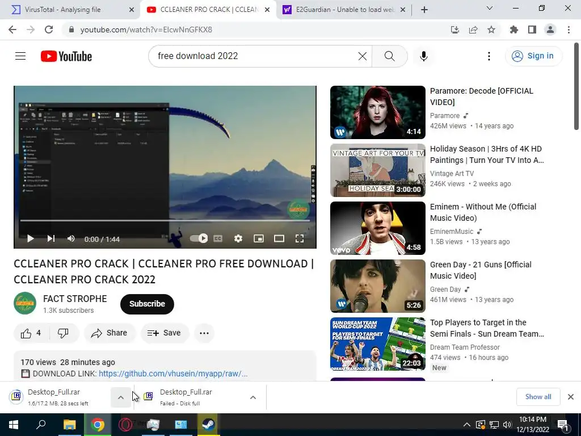Open the Opera browser from the taskbar
Viewport: 581px width, 436px height.
(125, 425)
